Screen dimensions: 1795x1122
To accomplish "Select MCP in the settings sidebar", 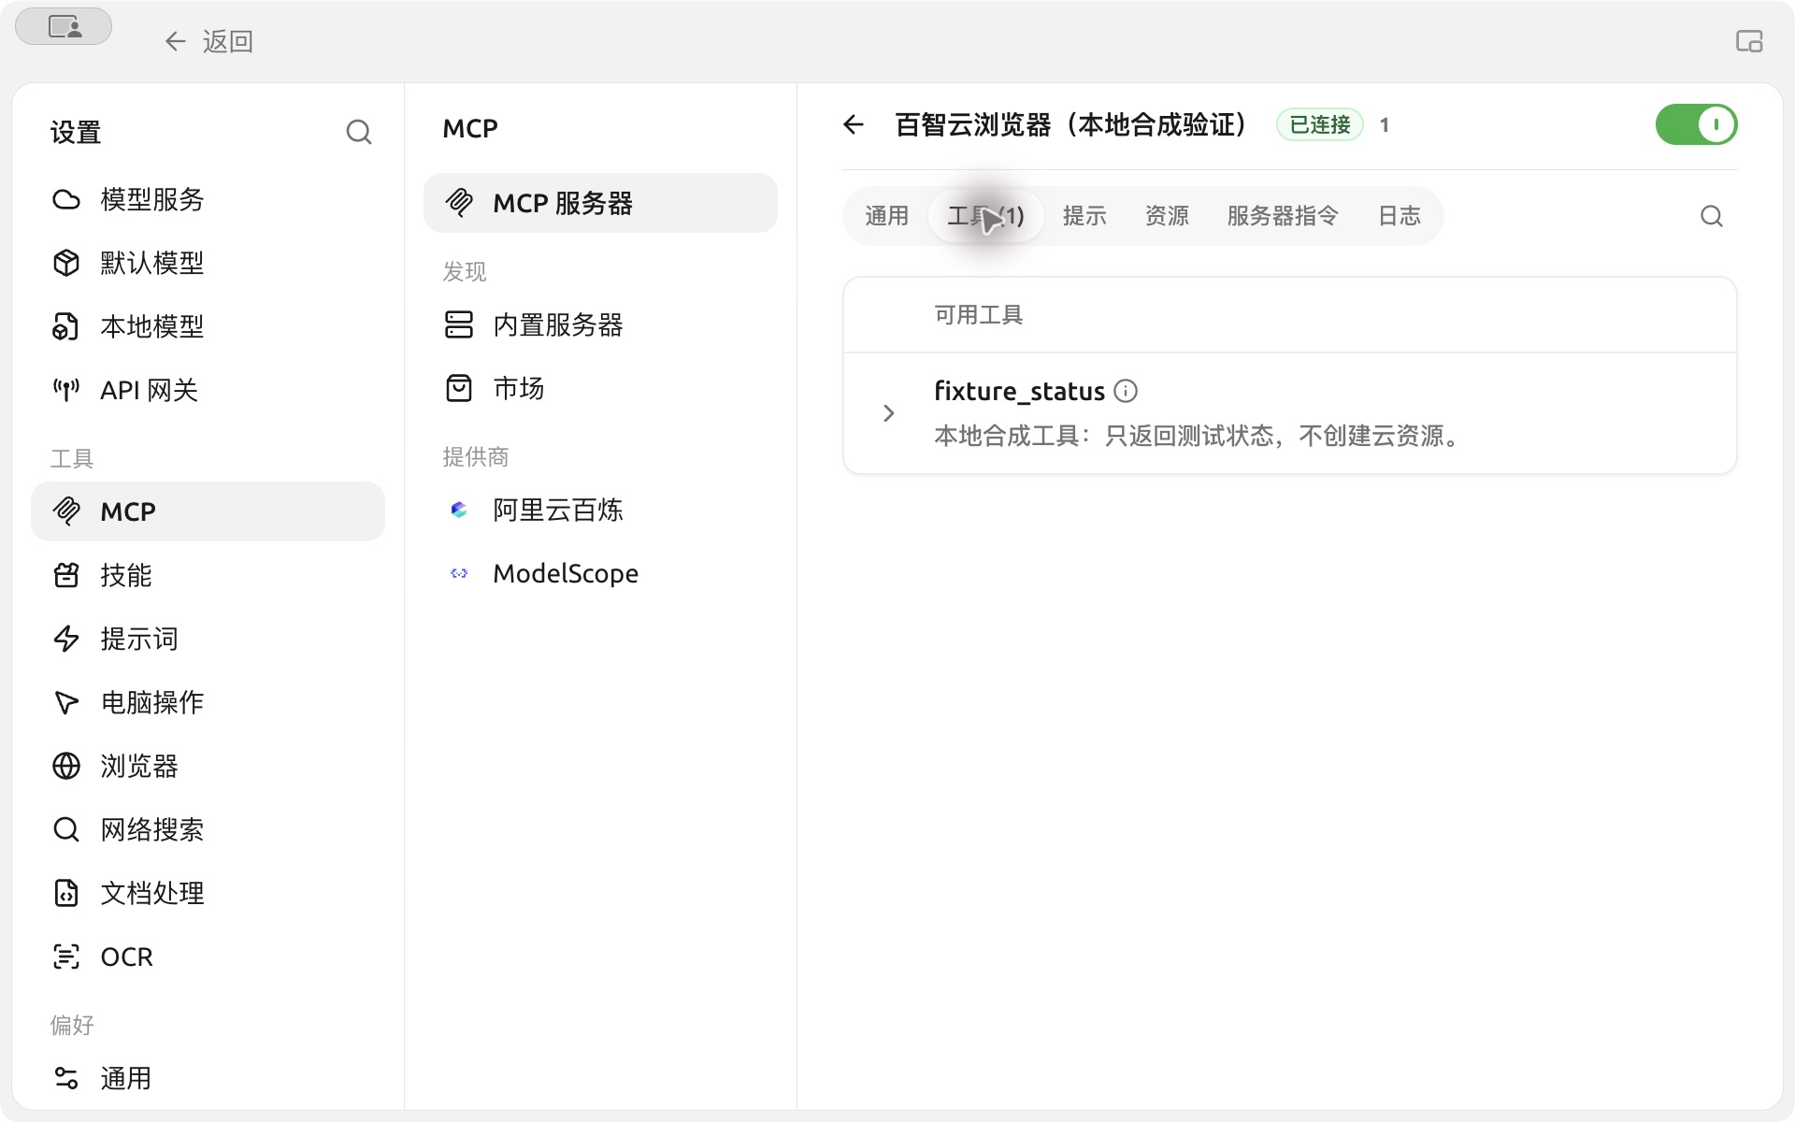I will click(x=208, y=511).
